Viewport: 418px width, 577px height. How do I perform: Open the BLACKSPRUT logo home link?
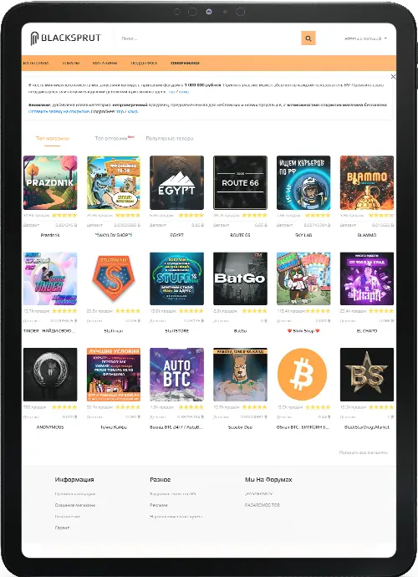65,38
